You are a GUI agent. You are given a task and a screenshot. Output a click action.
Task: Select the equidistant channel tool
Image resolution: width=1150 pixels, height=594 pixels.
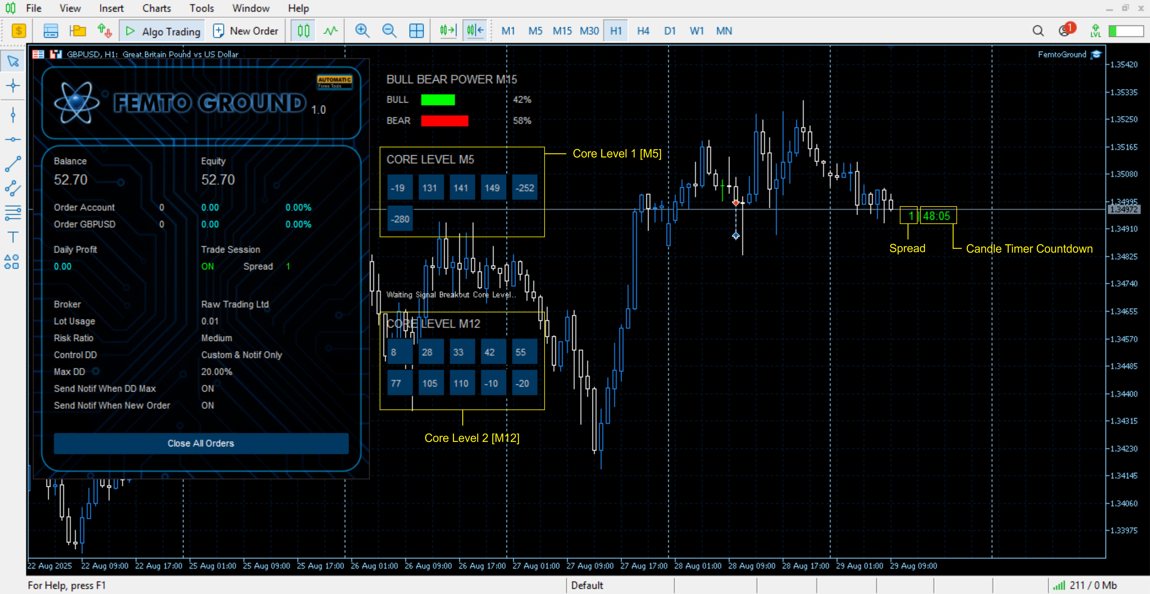click(13, 188)
